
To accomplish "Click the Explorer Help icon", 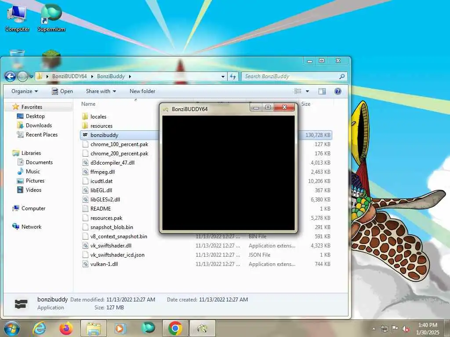I will tap(338, 91).
